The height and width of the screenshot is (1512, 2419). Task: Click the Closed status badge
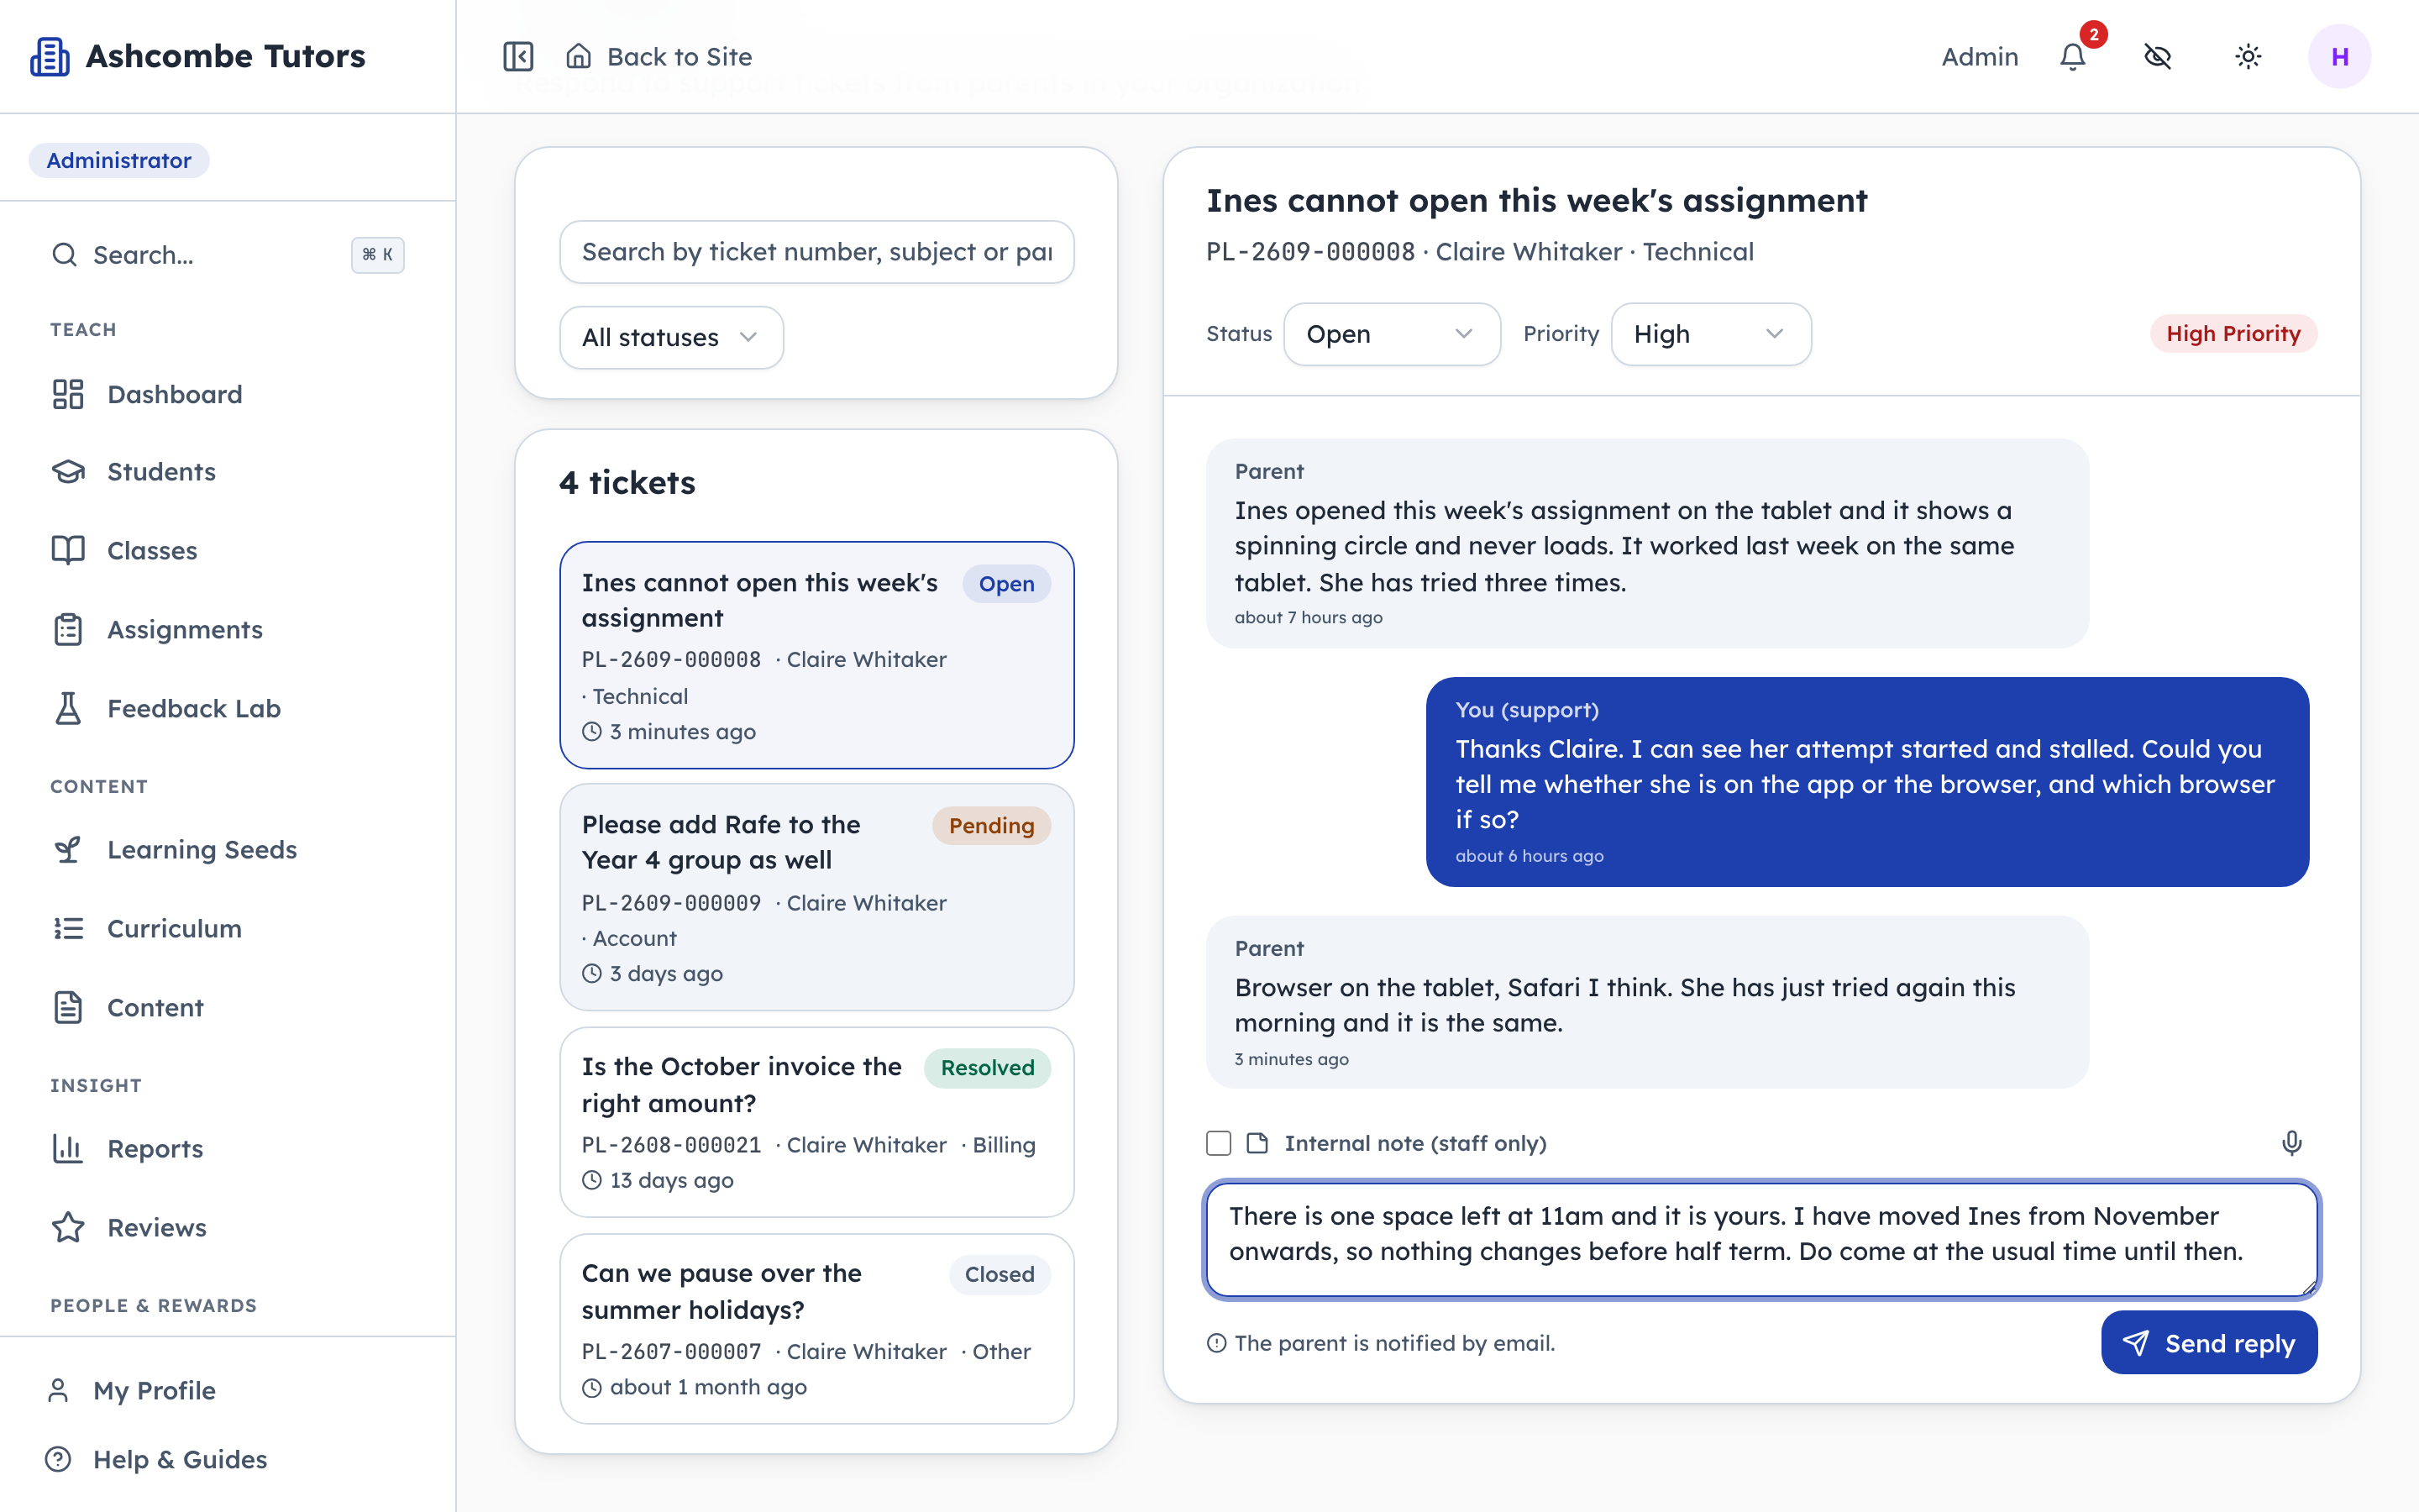click(x=999, y=1274)
